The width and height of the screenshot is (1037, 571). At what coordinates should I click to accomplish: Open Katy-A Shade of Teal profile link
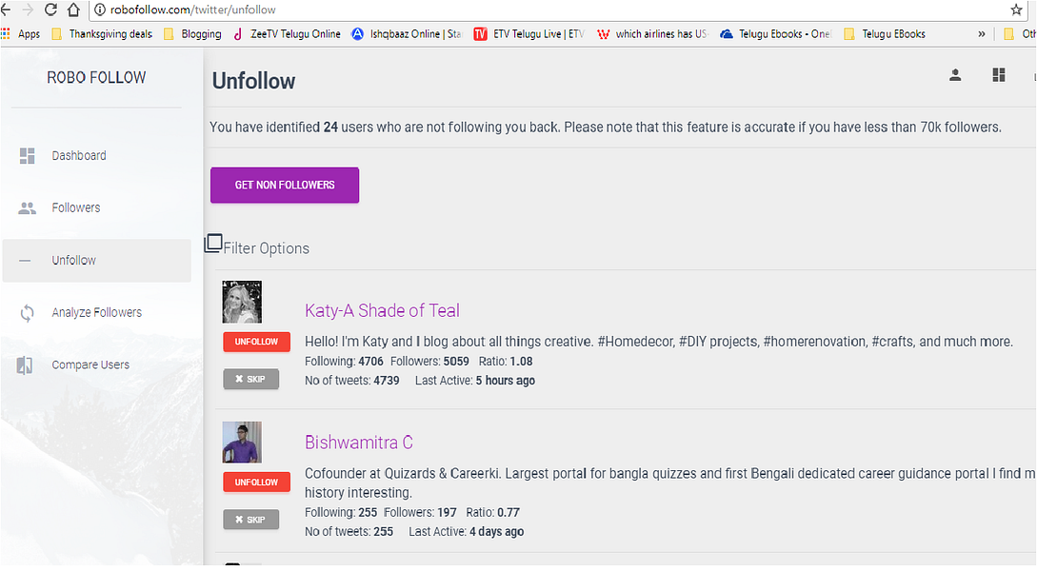click(382, 310)
